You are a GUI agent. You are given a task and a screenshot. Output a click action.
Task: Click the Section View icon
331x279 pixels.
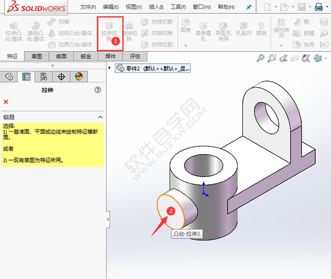tap(294, 58)
